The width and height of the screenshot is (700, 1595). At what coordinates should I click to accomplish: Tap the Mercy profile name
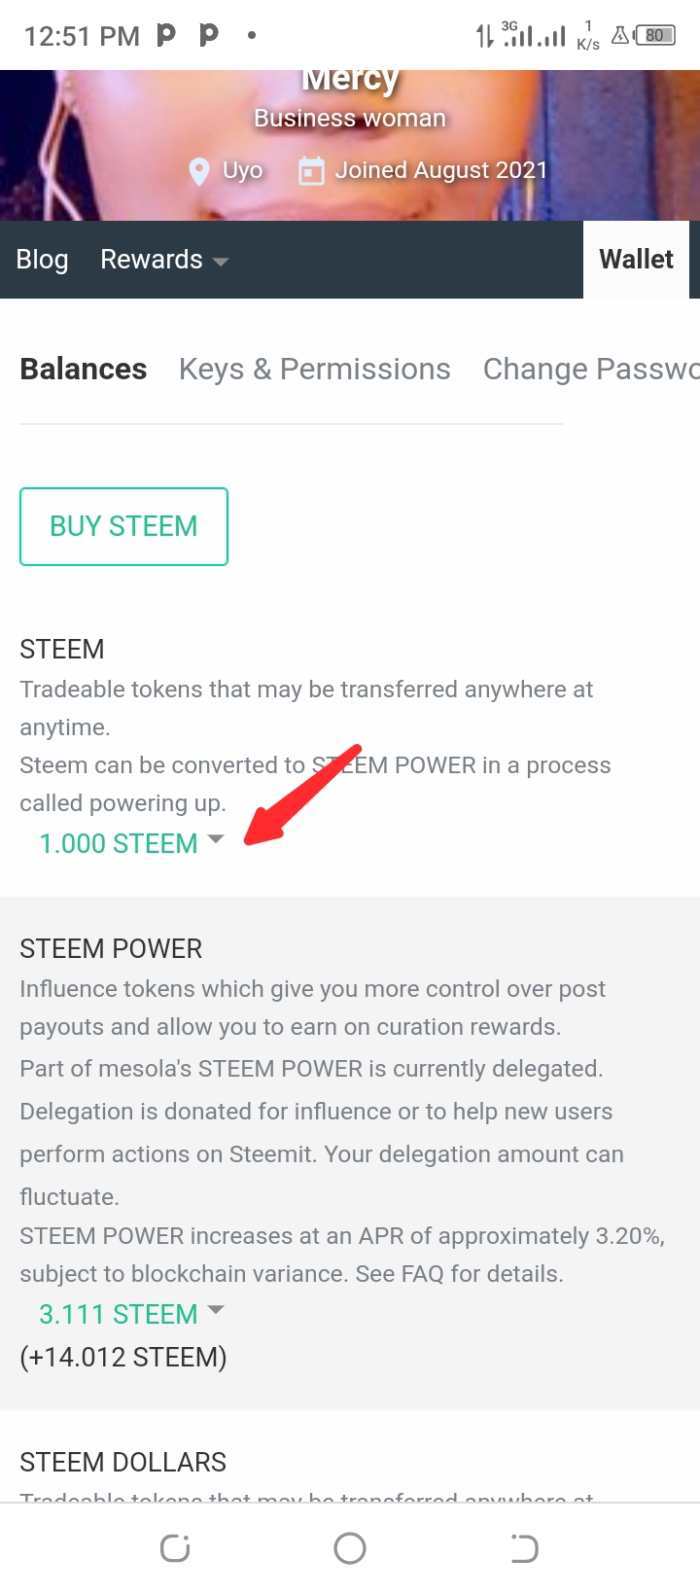click(x=350, y=80)
